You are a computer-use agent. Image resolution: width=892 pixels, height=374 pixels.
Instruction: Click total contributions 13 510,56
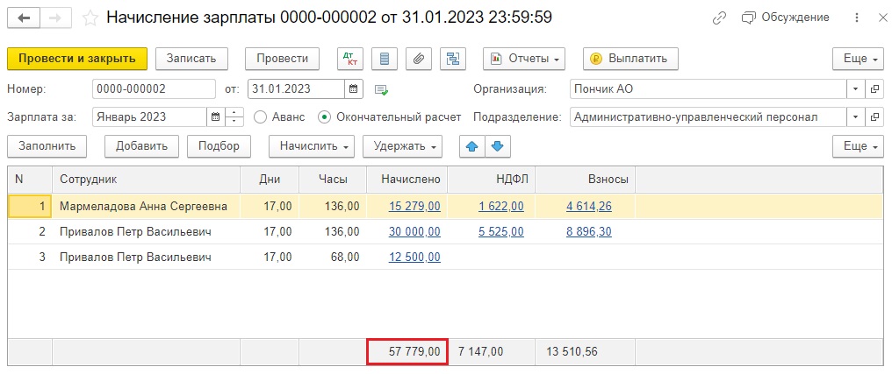click(x=573, y=352)
